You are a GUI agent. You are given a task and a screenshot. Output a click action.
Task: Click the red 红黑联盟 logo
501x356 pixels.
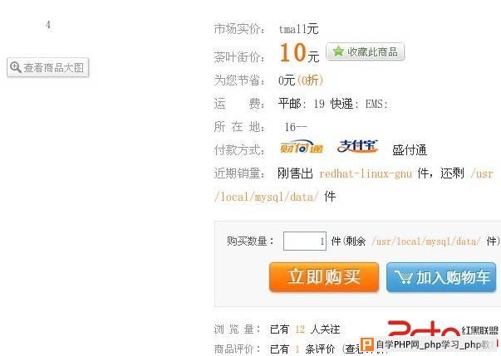(x=443, y=329)
